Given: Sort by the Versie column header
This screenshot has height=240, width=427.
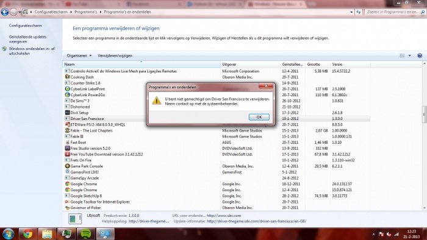Looking at the screenshot, I should (x=350, y=65).
